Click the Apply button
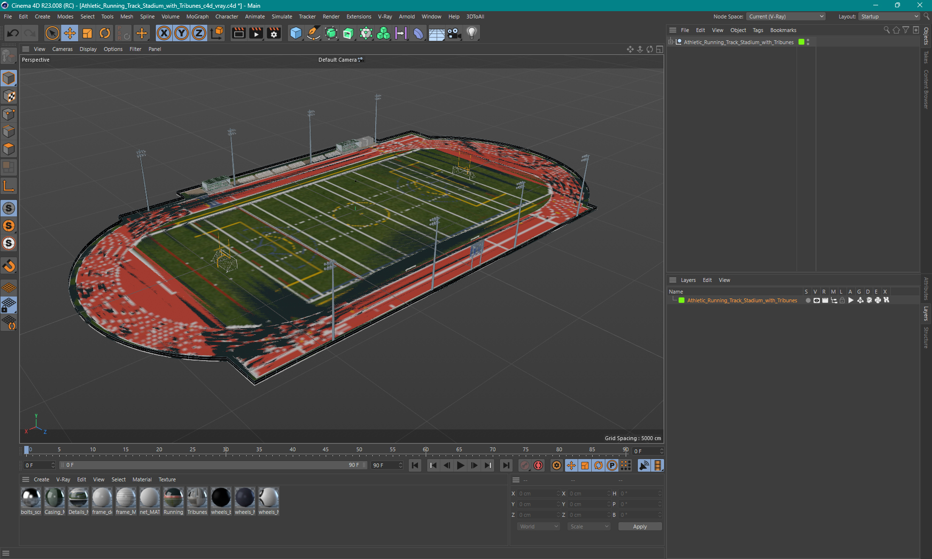This screenshot has height=559, width=932. pyautogui.click(x=640, y=526)
